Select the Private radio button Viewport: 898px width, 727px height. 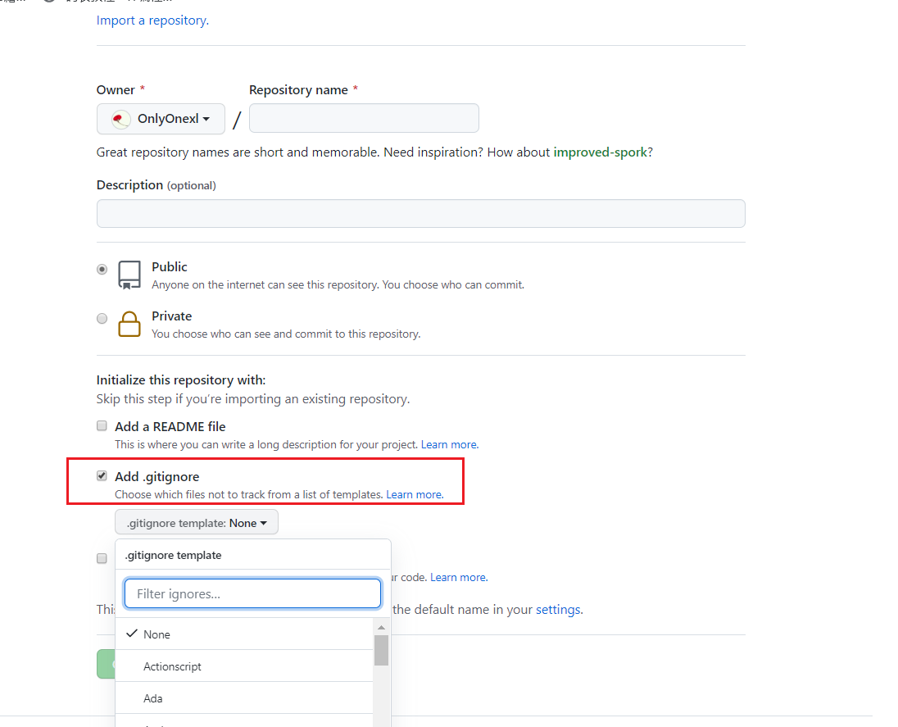(x=102, y=319)
